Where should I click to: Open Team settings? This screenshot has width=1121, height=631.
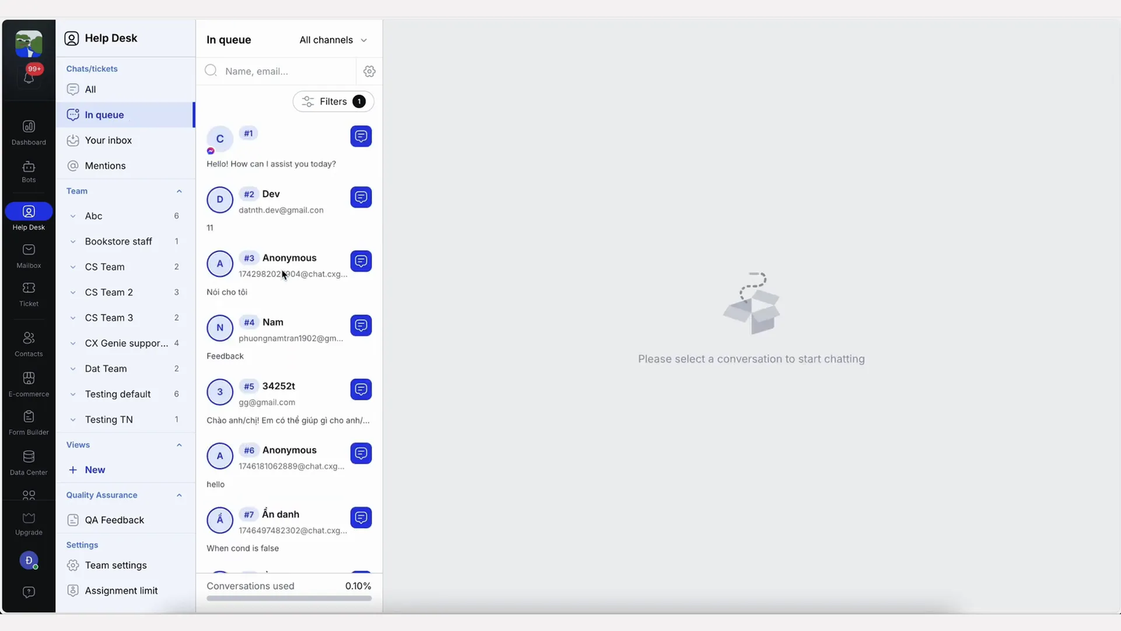coord(125,565)
